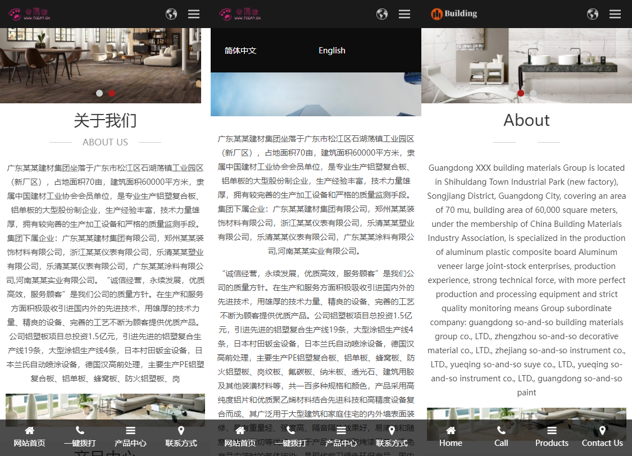Click the sky building banner in middle panel
The image size is (632, 456).
coord(316,94)
